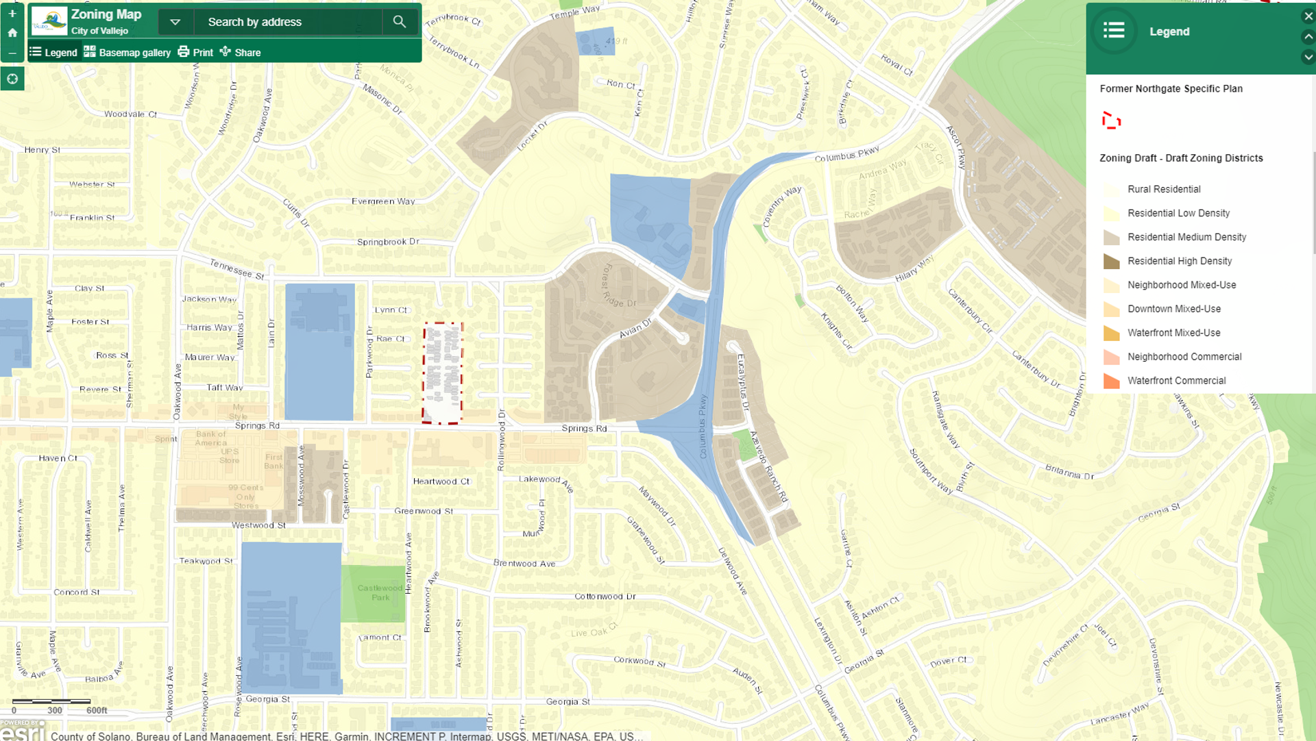
Task: Print the zoning map
Action: tap(195, 52)
